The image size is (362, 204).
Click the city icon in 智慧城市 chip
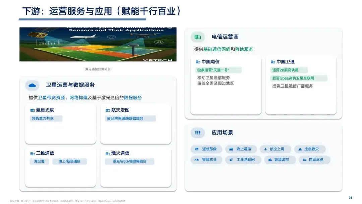(x=270, y=160)
